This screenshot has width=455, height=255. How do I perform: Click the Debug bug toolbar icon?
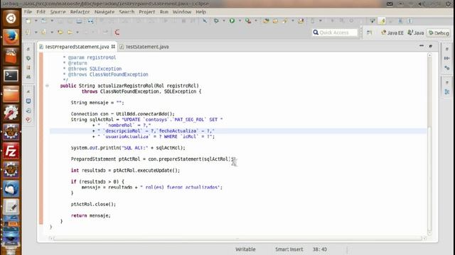click(x=216, y=21)
